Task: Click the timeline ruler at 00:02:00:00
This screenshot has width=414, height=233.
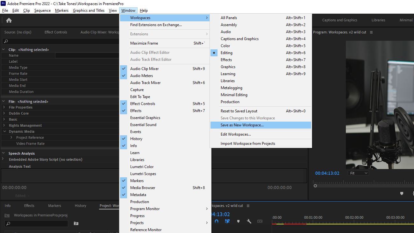Action: click(x=354, y=217)
